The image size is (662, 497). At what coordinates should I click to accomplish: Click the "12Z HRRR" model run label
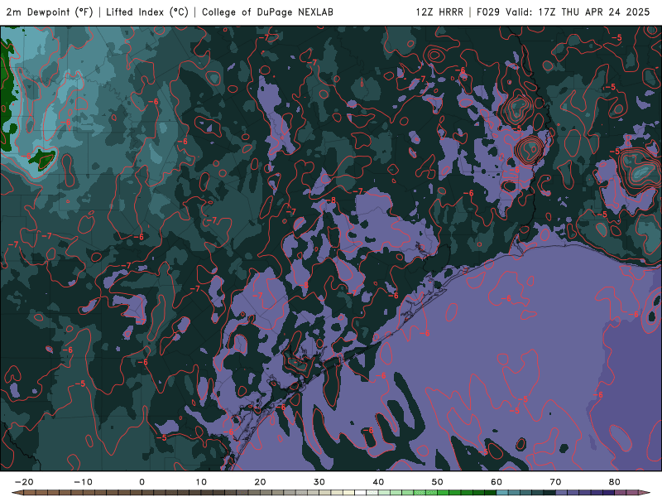(x=439, y=12)
